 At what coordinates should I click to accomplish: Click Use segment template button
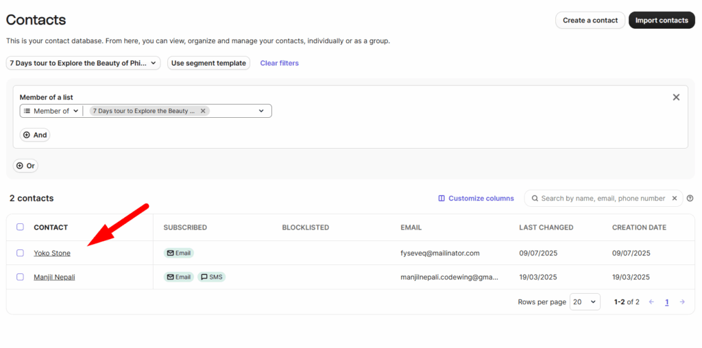point(208,63)
